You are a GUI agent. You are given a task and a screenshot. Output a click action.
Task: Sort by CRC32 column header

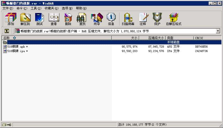tap(207, 38)
